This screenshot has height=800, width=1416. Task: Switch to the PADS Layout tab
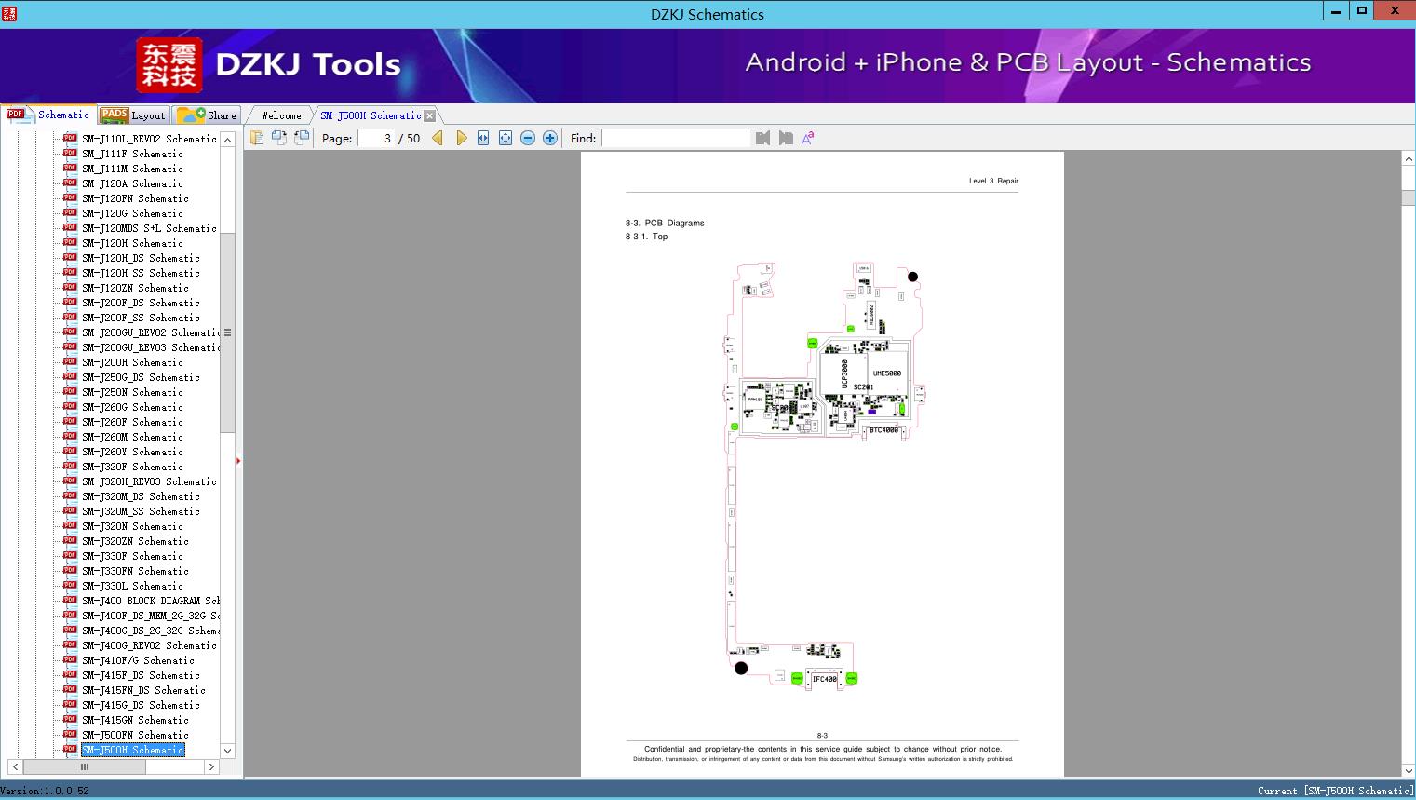point(133,115)
